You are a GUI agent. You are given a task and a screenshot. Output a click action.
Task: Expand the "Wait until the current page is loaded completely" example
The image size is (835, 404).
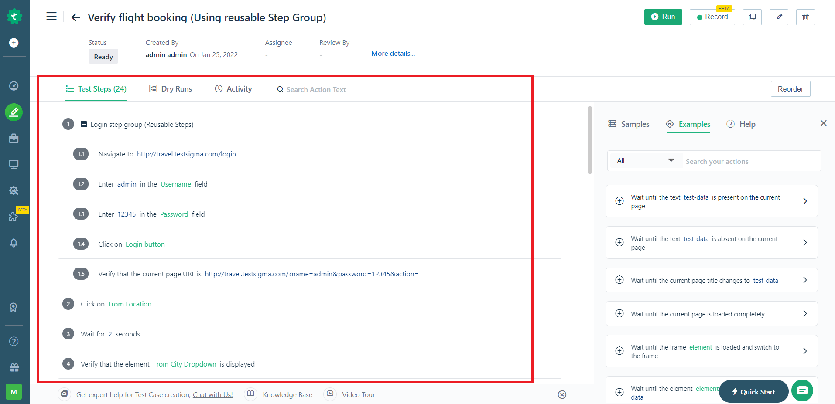(805, 313)
